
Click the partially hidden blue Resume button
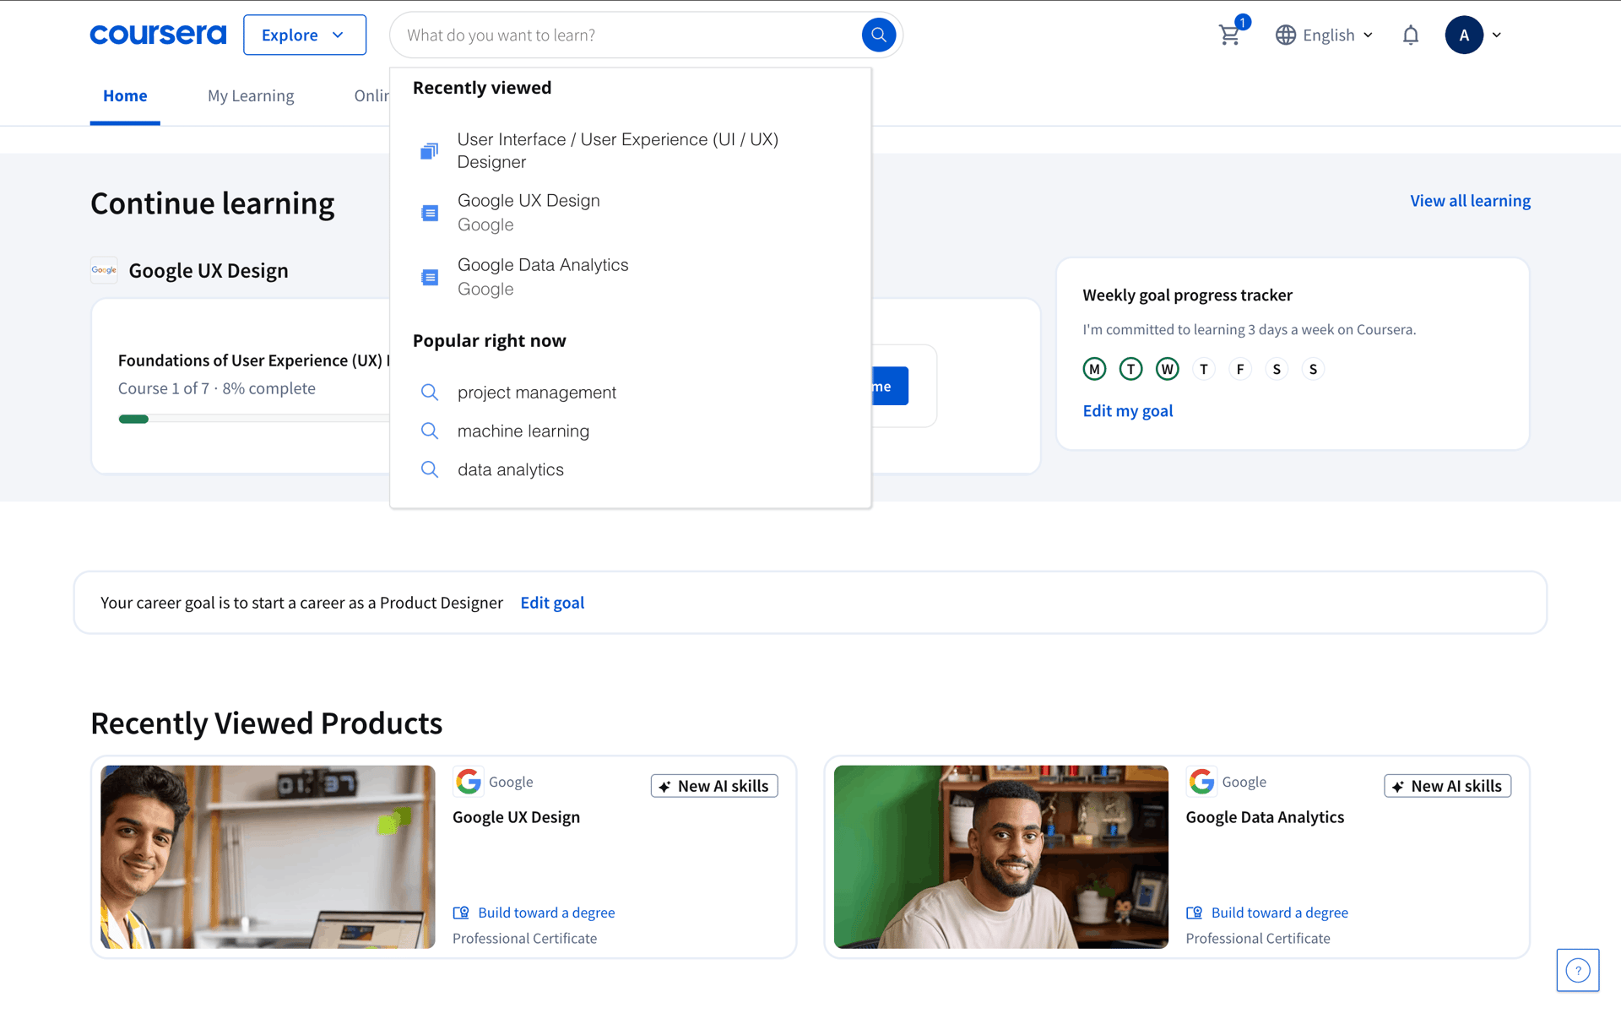click(890, 386)
